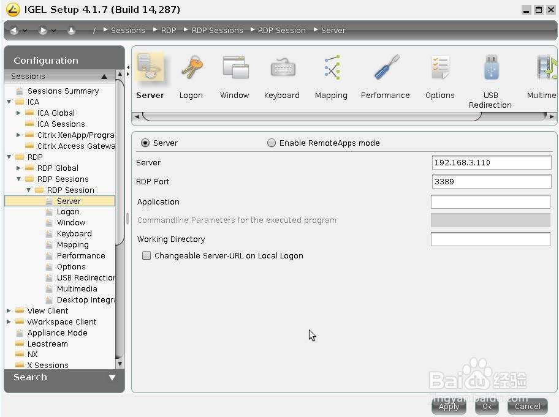This screenshot has width=559, height=417.
Task: Open the USB Redirection icon
Action: click(x=491, y=67)
